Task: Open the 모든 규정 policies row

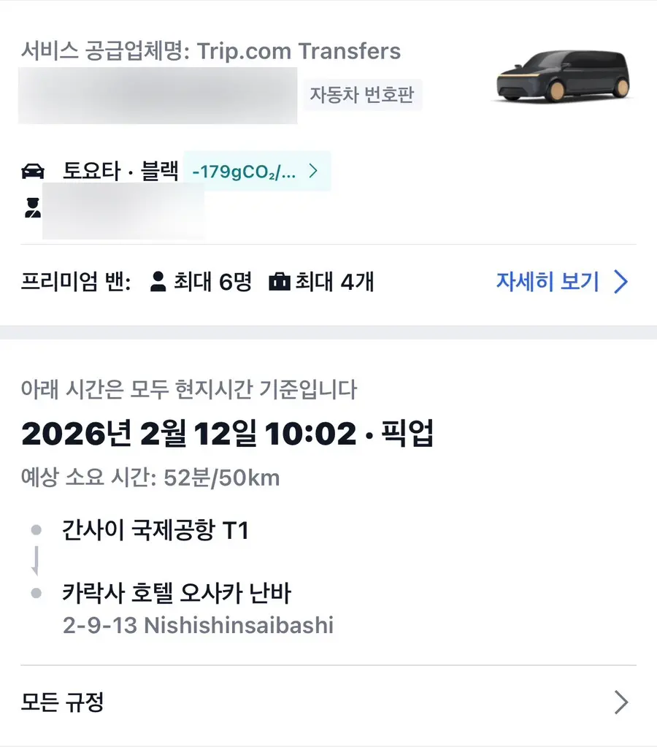Action: 328,702
